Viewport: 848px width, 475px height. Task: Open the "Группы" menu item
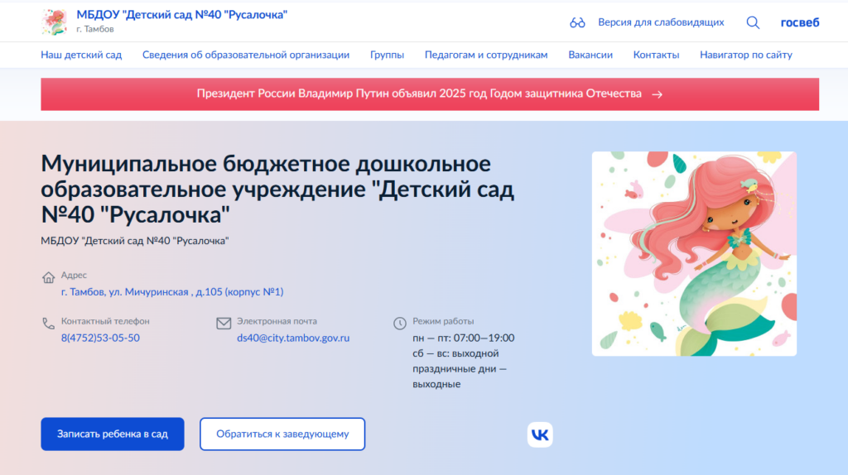(387, 55)
